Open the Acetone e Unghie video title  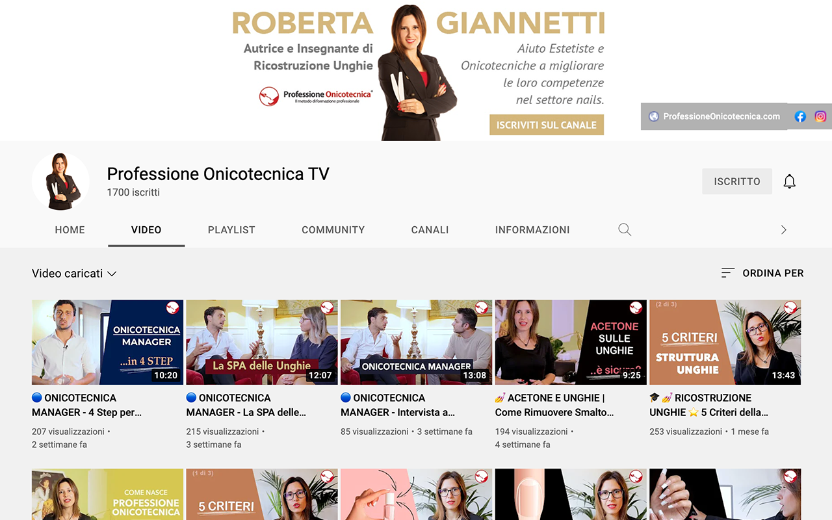click(x=554, y=405)
